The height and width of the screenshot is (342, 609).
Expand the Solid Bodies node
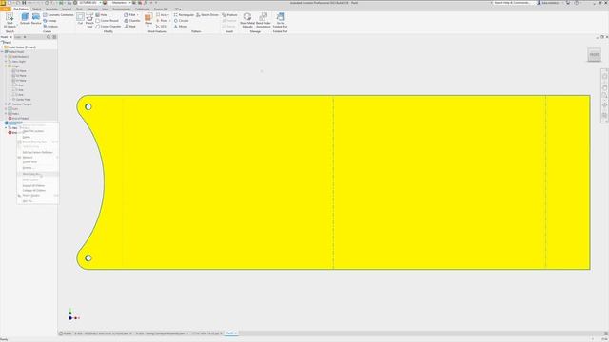(6, 57)
